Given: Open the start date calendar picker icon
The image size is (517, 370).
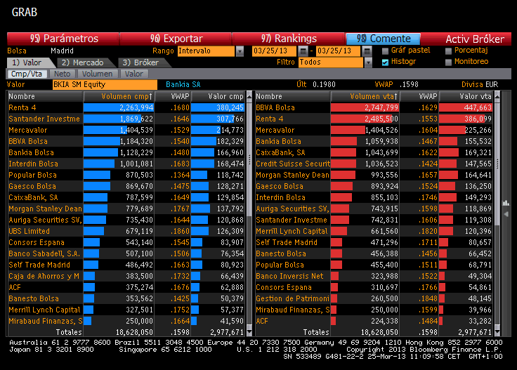Looking at the screenshot, I should pyautogui.click(x=303, y=51).
